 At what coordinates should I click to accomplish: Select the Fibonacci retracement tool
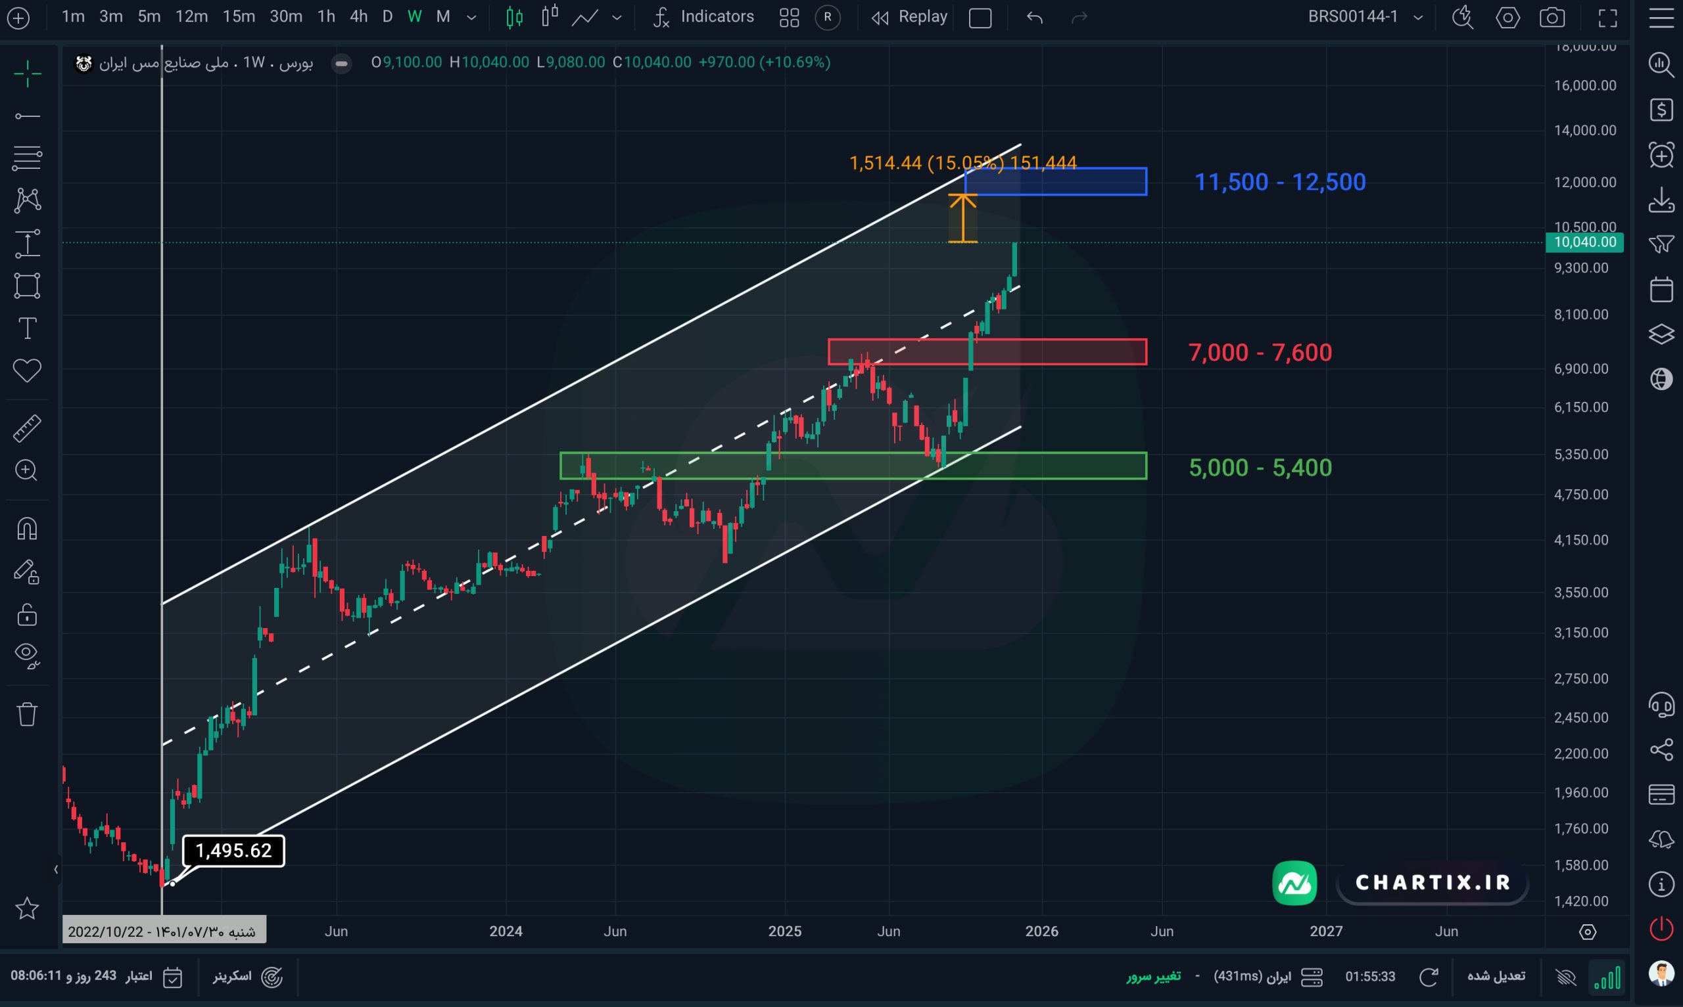pyautogui.click(x=27, y=158)
